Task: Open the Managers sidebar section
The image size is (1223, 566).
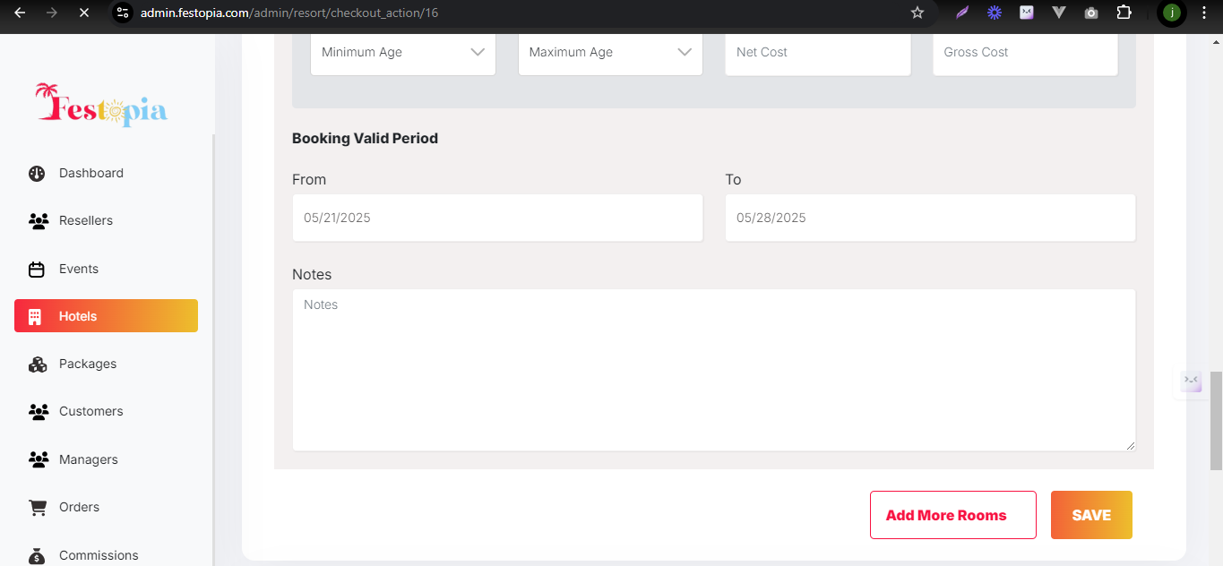Action: 88,459
